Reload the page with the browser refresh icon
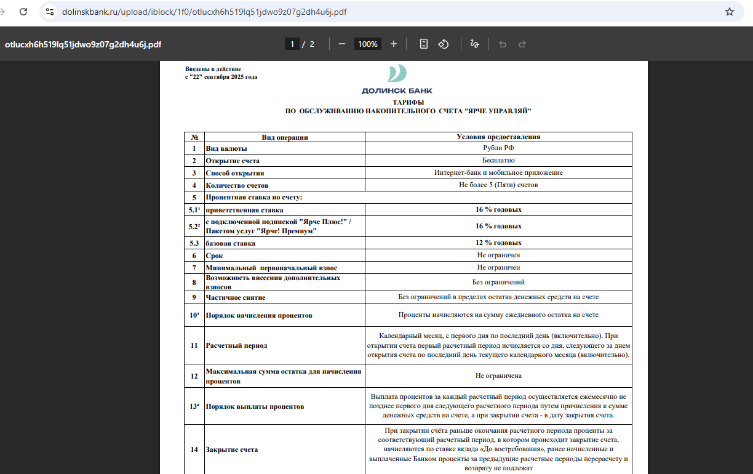Viewport: 753px width, 474px height. 23,12
